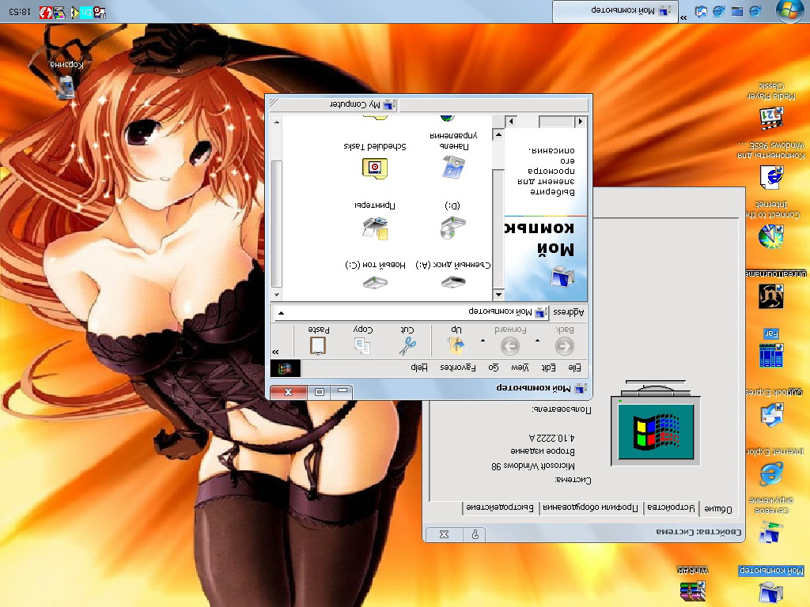Select the Принтеры folder icon
810x607 pixels.
tap(374, 228)
